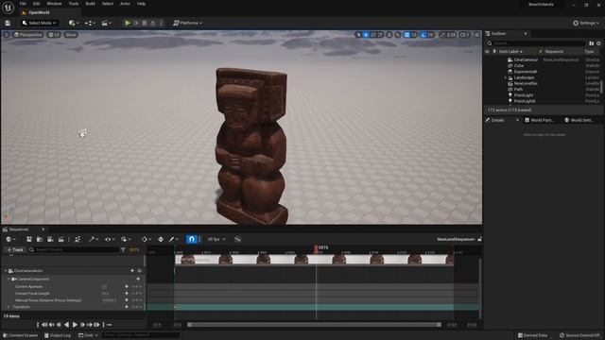Click the Outliner search field
605x340 pixels.
(x=536, y=43)
